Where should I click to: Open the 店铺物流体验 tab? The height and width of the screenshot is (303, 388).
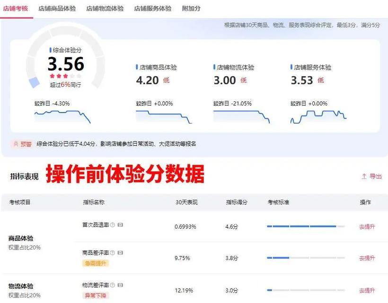(x=105, y=9)
